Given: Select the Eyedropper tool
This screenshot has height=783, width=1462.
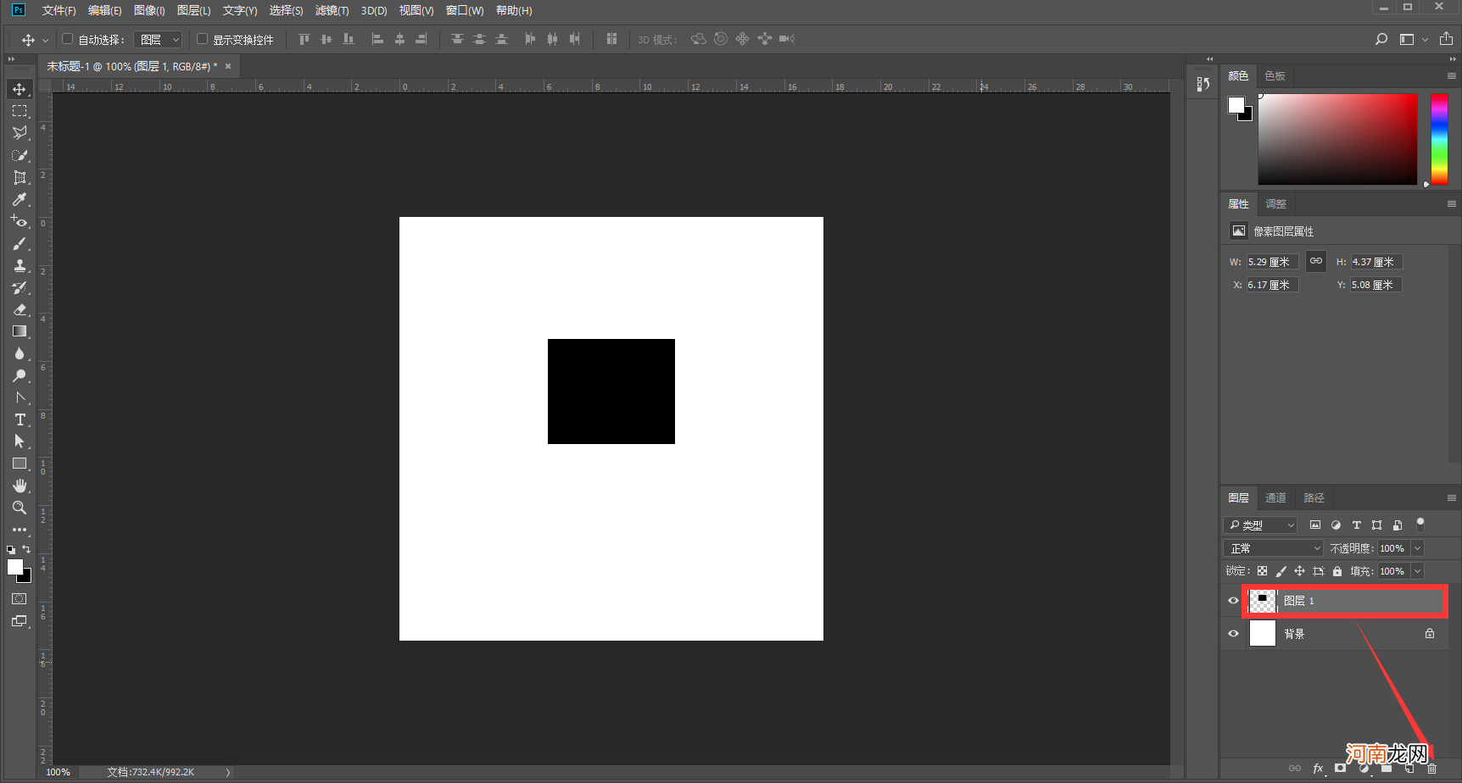Looking at the screenshot, I should pos(20,199).
